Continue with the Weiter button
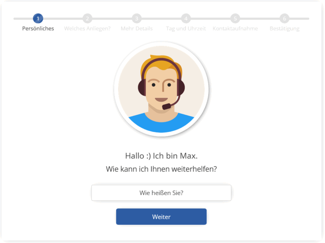 click(x=161, y=217)
